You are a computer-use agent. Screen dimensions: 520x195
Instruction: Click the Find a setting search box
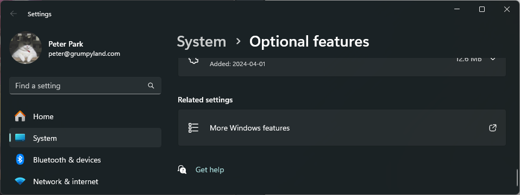[x=85, y=86]
